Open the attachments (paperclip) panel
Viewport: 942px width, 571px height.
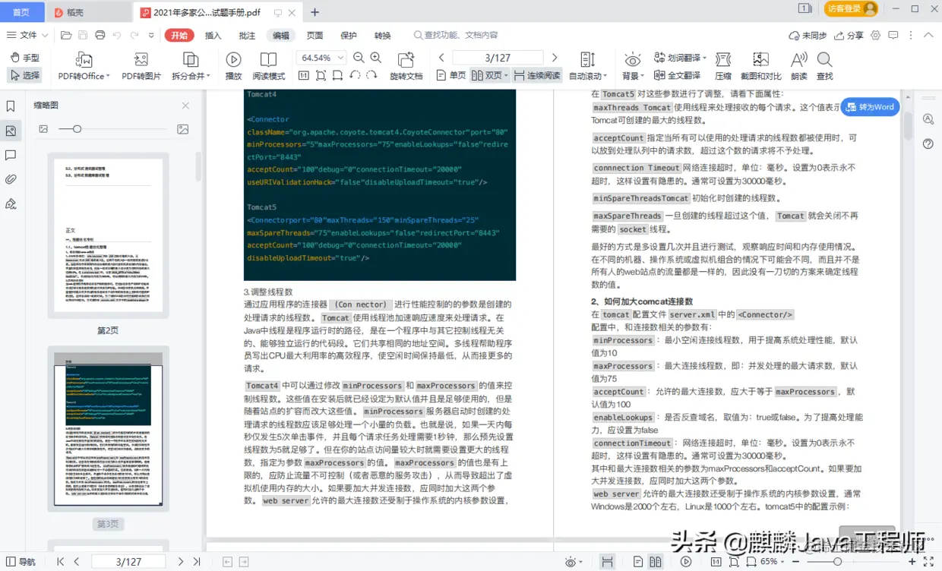point(11,179)
